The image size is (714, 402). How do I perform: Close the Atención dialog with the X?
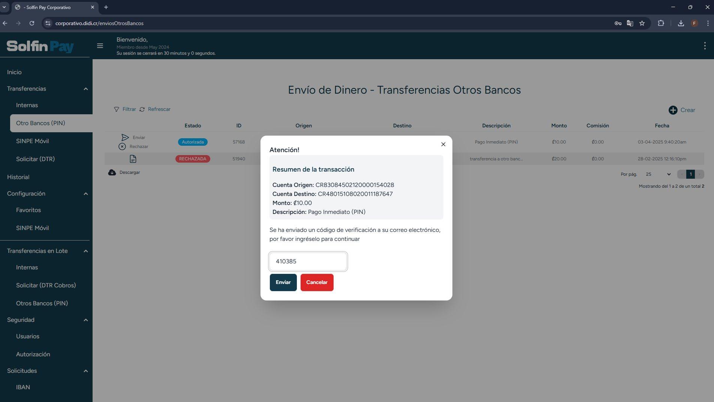coord(443,144)
